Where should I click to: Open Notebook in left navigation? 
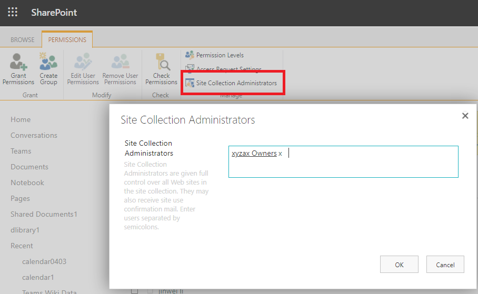tap(27, 183)
